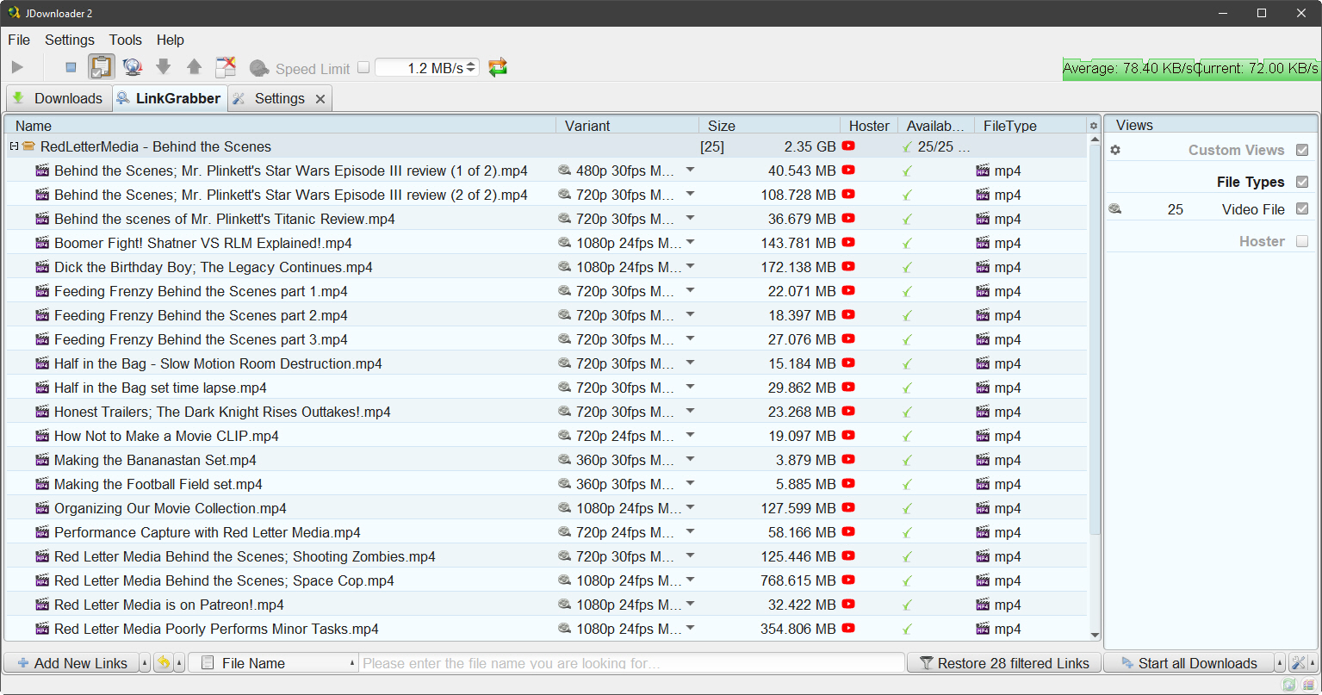Click the Add New Links button
This screenshot has height=695, width=1322.
(x=71, y=662)
